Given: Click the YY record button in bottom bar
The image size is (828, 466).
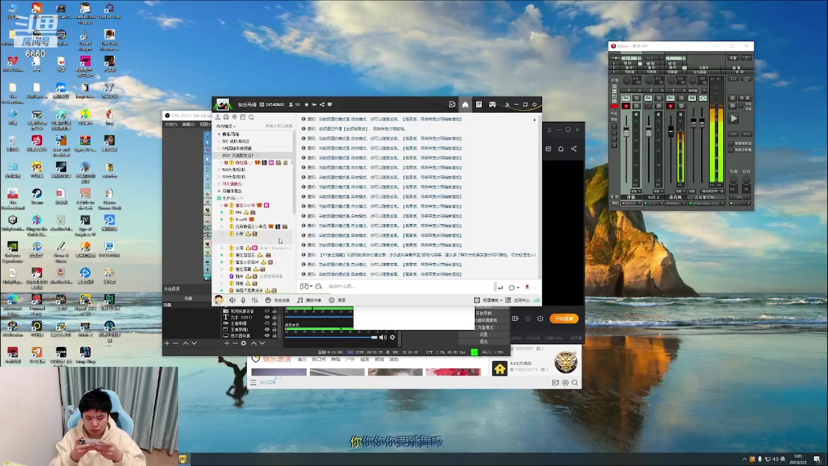Looking at the screenshot, I should pyautogui.click(x=338, y=300).
